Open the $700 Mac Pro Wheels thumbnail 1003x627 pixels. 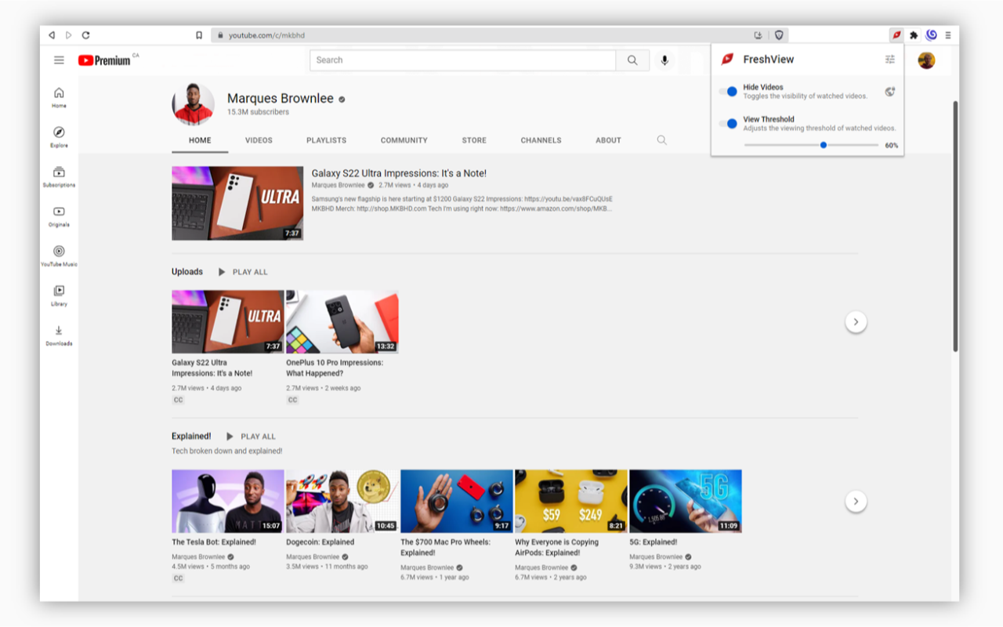coord(457,502)
